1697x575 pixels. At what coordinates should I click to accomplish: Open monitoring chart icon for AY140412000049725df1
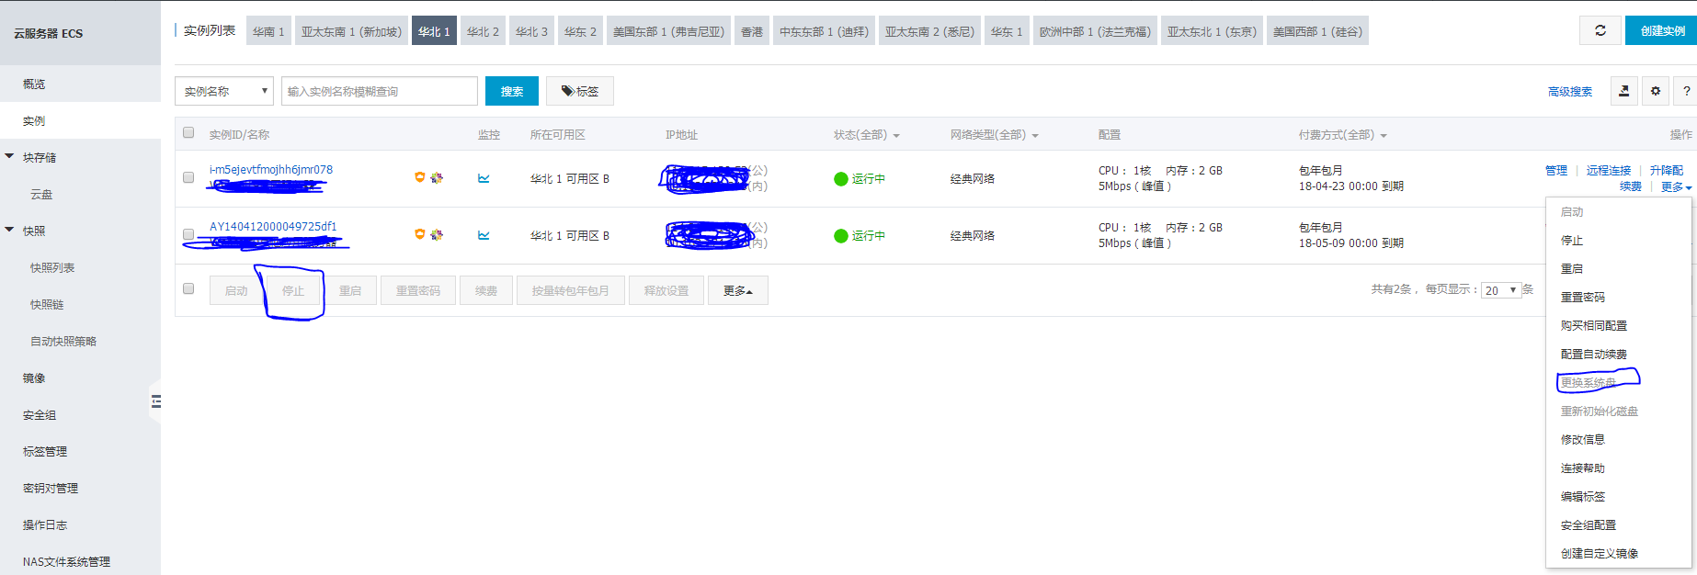pos(484,235)
